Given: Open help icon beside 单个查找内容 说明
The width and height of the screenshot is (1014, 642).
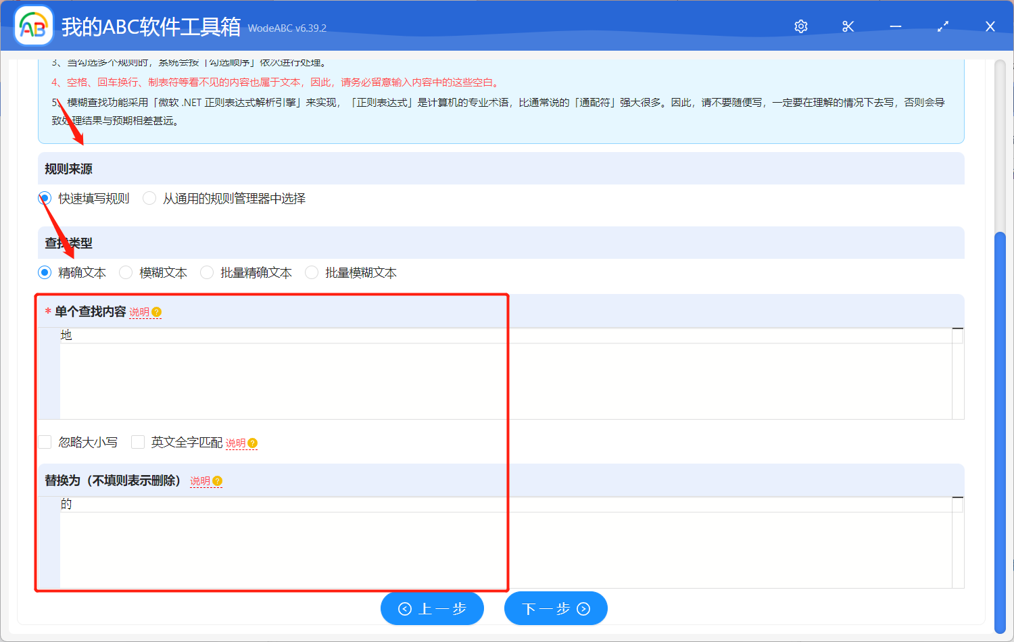Looking at the screenshot, I should (156, 312).
